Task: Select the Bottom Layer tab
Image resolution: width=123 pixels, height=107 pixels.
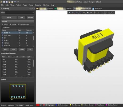Action: coord(62,105)
